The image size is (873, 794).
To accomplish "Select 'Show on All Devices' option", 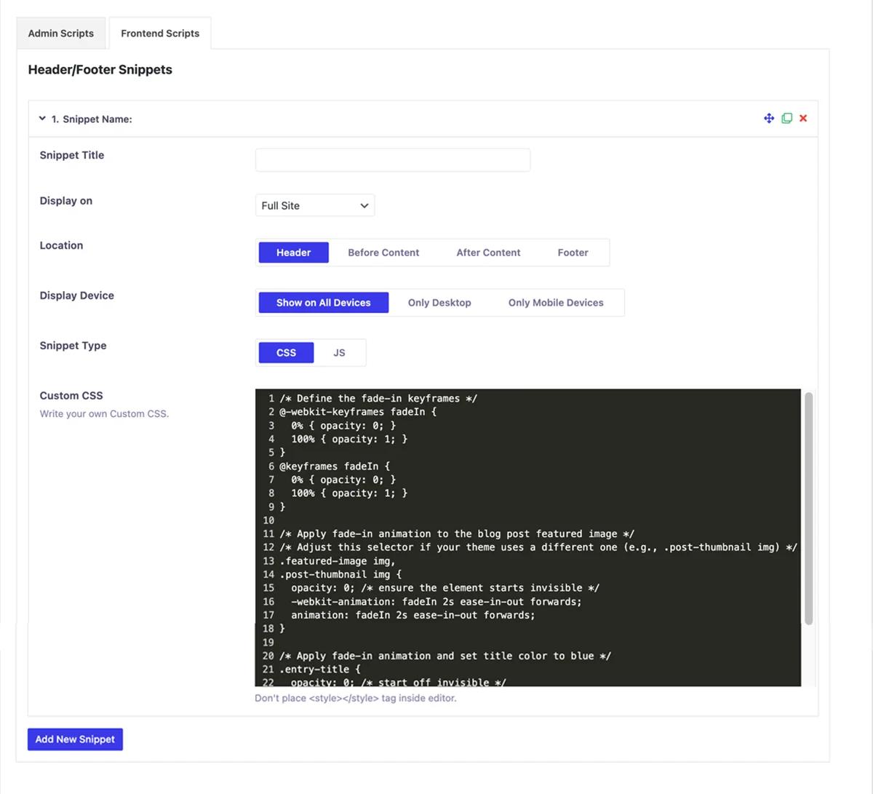I will point(323,302).
